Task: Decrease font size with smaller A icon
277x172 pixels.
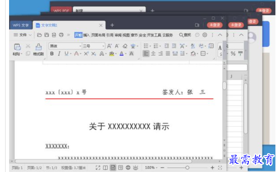Action: click(x=117, y=46)
